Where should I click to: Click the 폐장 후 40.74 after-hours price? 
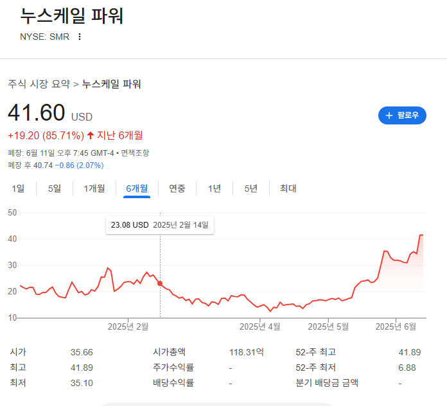point(30,165)
